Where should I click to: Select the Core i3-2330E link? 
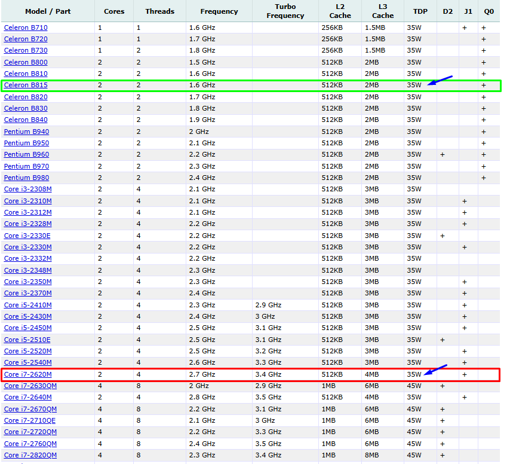pyautogui.click(x=27, y=236)
